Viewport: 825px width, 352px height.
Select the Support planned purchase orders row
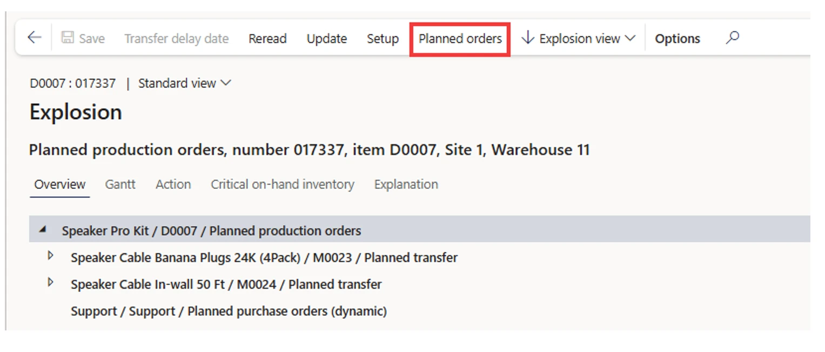click(x=229, y=311)
